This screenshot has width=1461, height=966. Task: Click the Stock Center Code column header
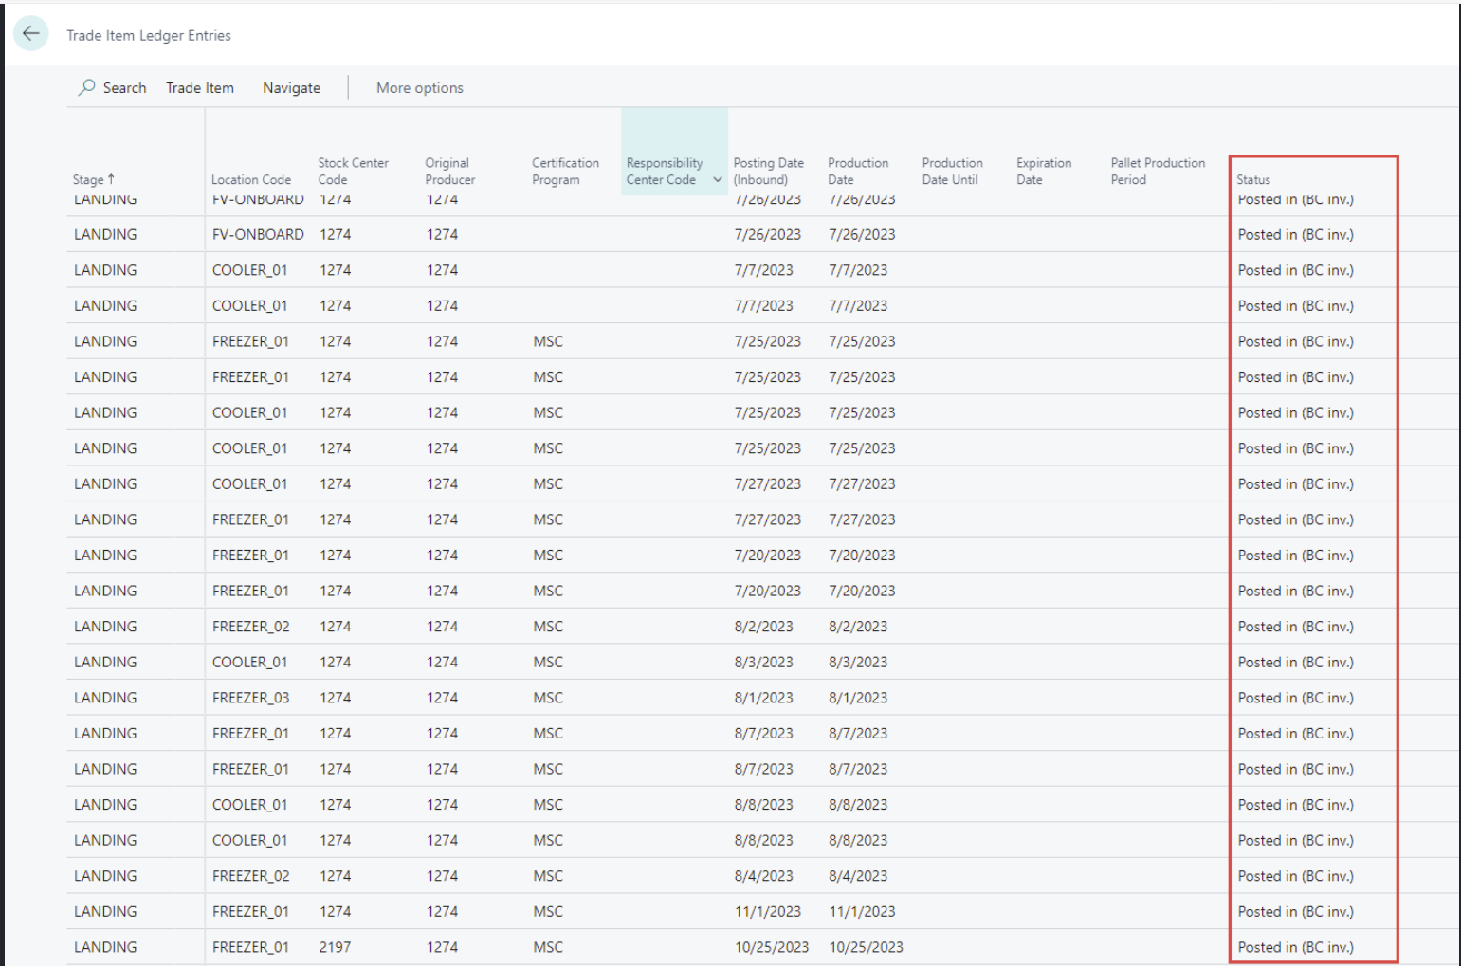[x=353, y=171]
